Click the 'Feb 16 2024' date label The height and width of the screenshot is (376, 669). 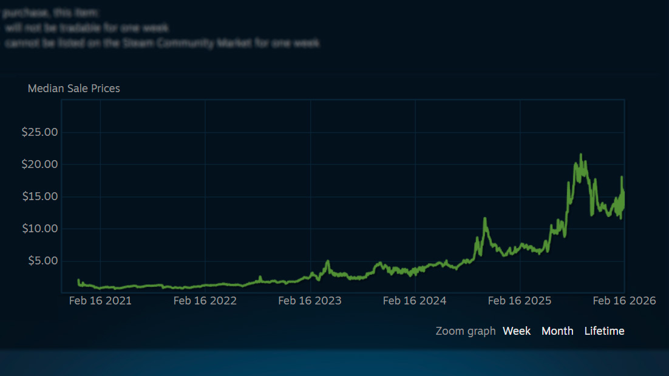point(415,301)
